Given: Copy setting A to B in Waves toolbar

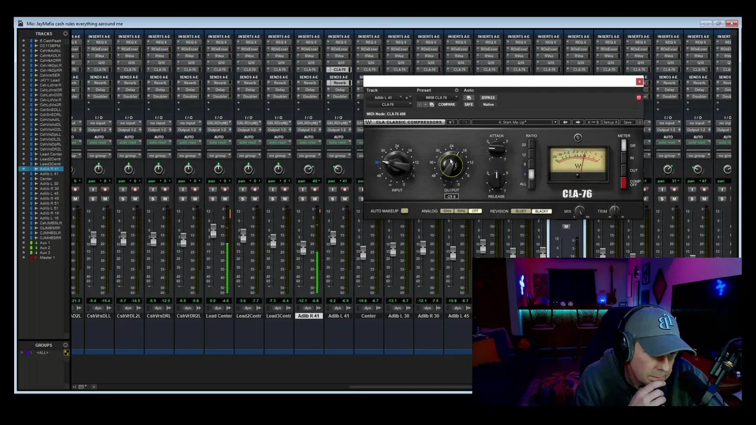Looking at the screenshot, I should tap(593, 122).
